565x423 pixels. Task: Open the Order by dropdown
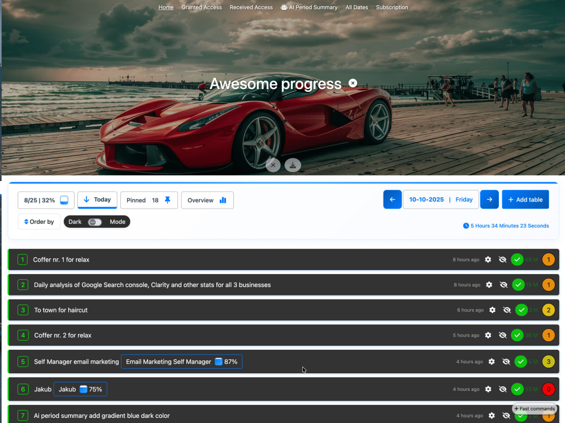tap(39, 222)
